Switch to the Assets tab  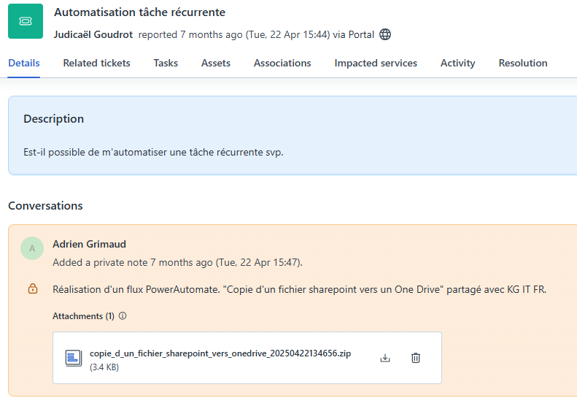pyautogui.click(x=216, y=64)
